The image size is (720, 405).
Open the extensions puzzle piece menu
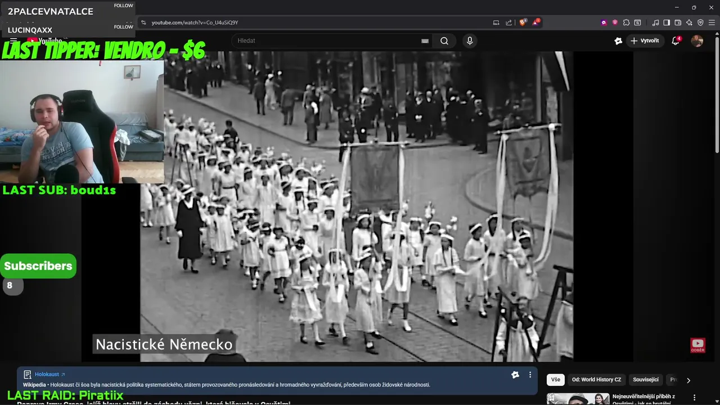click(x=626, y=22)
